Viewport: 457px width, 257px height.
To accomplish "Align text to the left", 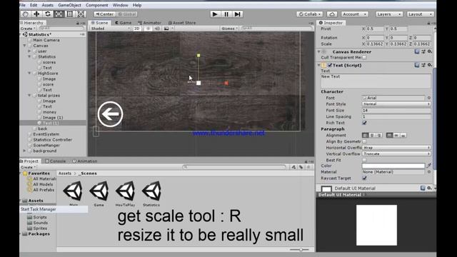I will 365,135.
